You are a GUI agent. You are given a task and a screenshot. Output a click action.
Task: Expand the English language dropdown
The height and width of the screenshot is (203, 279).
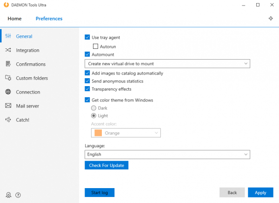tap(167, 154)
